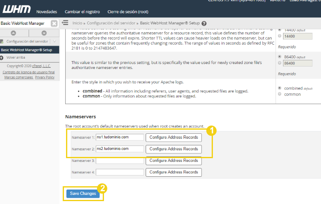The image size is (321, 204).
Task: Open the Marcas comerciales link
Action: click(x=19, y=77)
